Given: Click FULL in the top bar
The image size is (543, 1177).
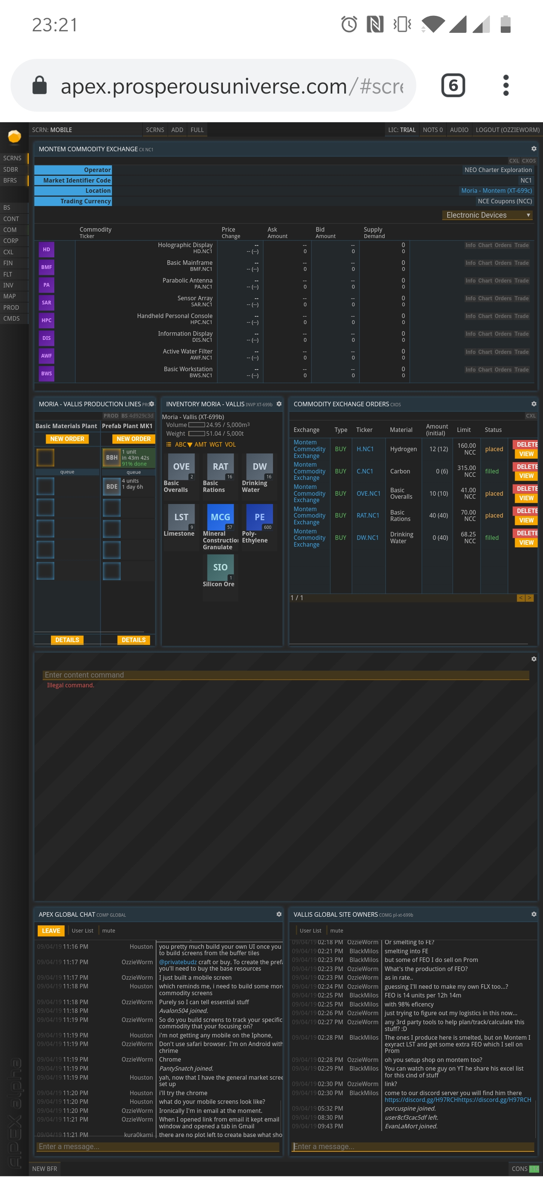Looking at the screenshot, I should coord(197,130).
